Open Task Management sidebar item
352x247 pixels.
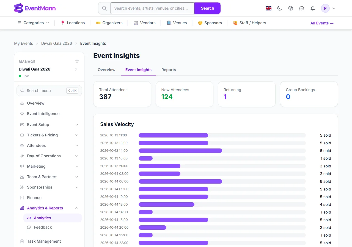click(49, 241)
